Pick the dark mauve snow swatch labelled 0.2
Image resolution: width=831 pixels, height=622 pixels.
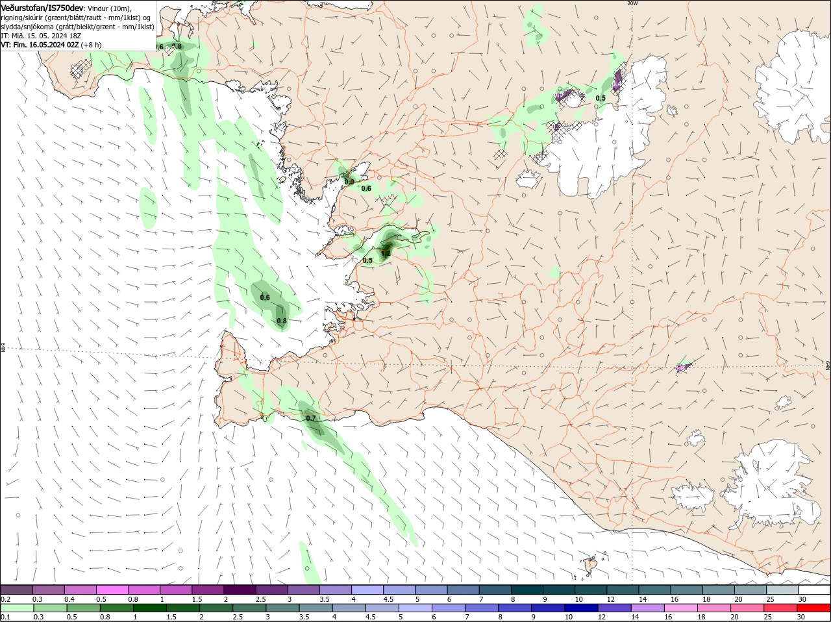pyautogui.click(x=16, y=590)
